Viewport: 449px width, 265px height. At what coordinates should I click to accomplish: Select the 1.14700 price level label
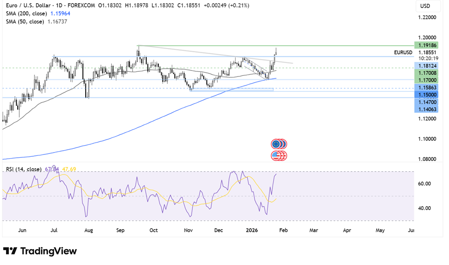click(x=427, y=102)
